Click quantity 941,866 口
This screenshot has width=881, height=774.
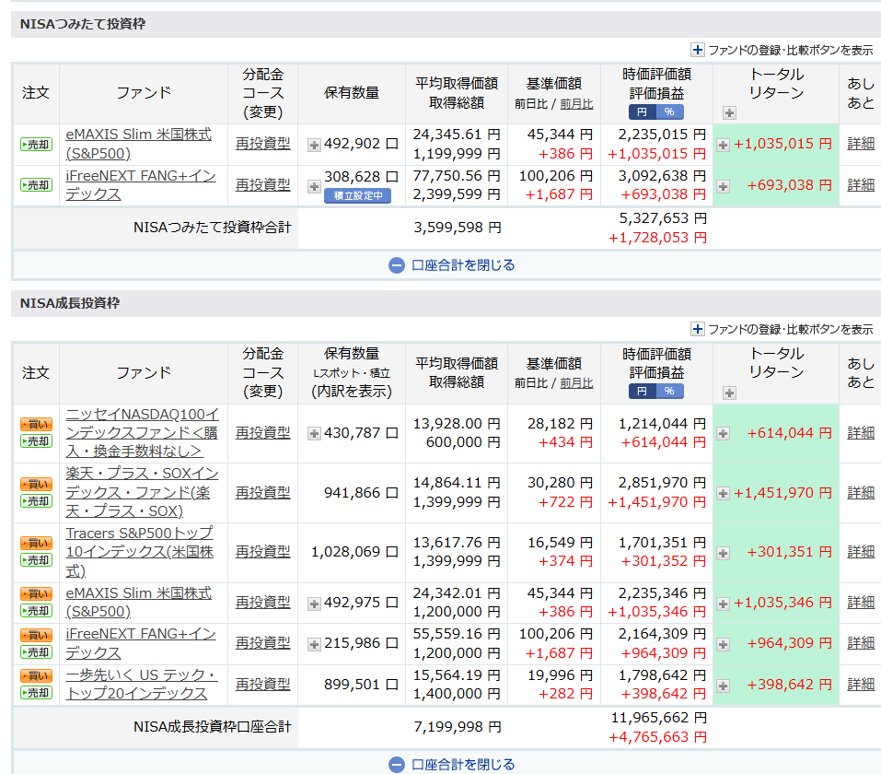point(361,493)
